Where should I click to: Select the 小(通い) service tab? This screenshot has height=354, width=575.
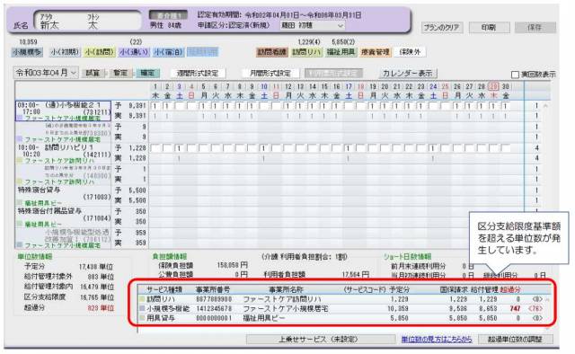[134, 52]
